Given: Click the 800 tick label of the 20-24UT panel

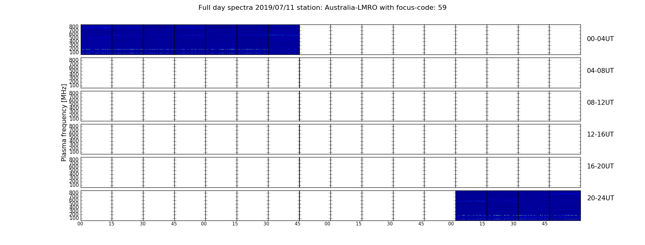Looking at the screenshot, I should (x=74, y=193).
